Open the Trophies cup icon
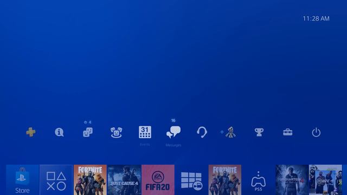The image size is (347, 195). click(259, 132)
